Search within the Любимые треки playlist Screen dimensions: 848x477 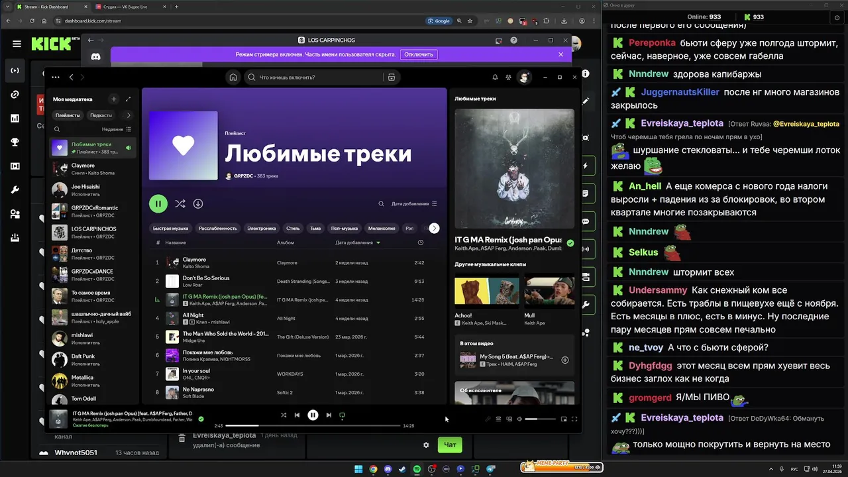pyautogui.click(x=381, y=204)
